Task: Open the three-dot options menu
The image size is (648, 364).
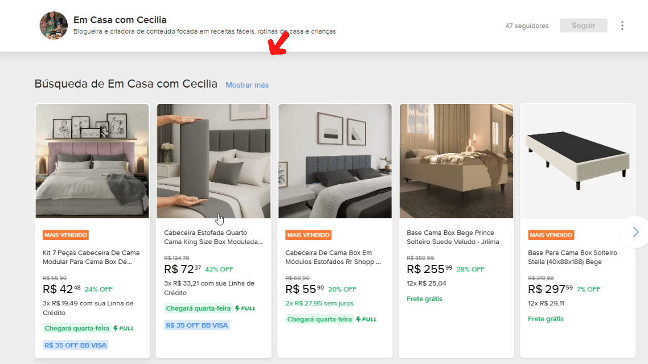Action: click(622, 26)
